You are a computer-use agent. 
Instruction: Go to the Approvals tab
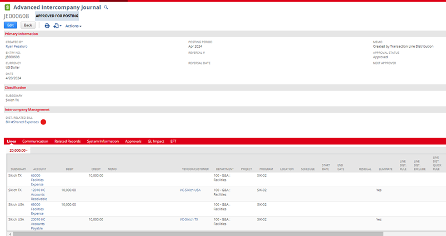133,141
